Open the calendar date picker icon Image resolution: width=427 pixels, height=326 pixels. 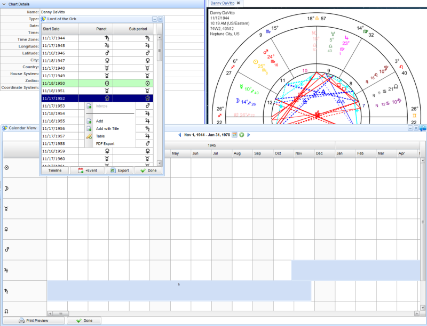(x=234, y=135)
